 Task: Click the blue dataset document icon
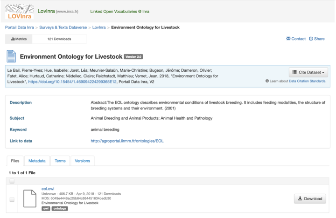click(11, 56)
